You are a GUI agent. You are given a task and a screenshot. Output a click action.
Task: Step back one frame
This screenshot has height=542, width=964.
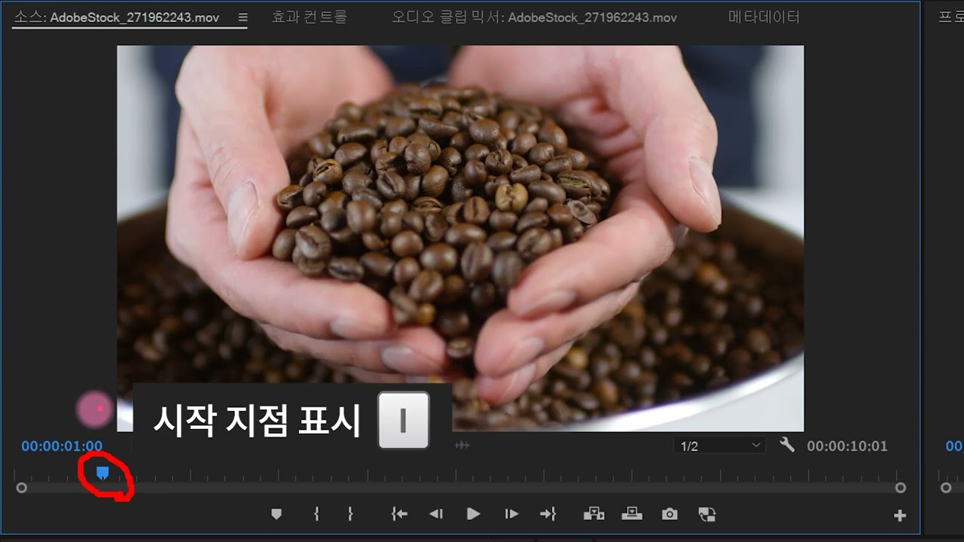tap(436, 513)
